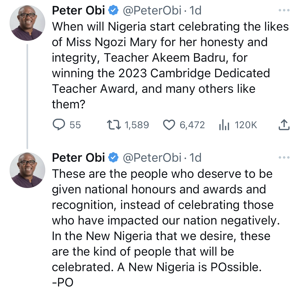Click Peter Obi name on second tweet
301x291 pixels.
[x=78, y=158]
